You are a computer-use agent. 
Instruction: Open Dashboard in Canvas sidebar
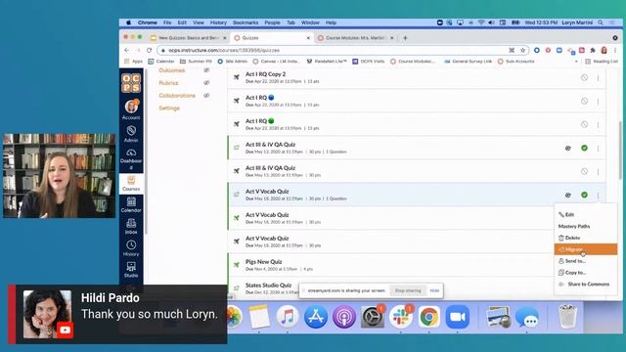[131, 158]
